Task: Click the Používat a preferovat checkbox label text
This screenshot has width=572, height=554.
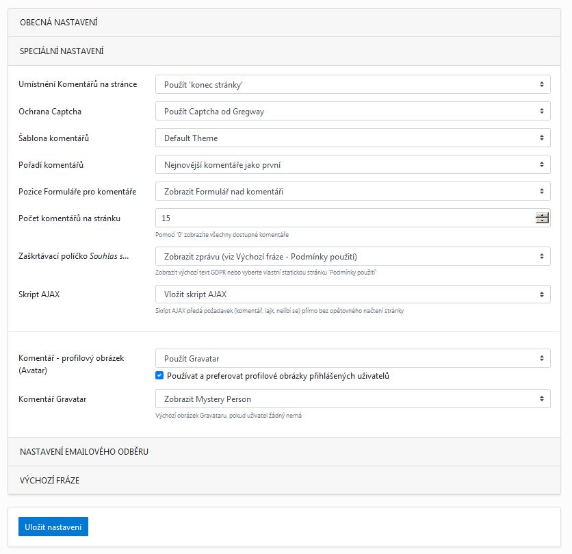Action: [x=278, y=376]
